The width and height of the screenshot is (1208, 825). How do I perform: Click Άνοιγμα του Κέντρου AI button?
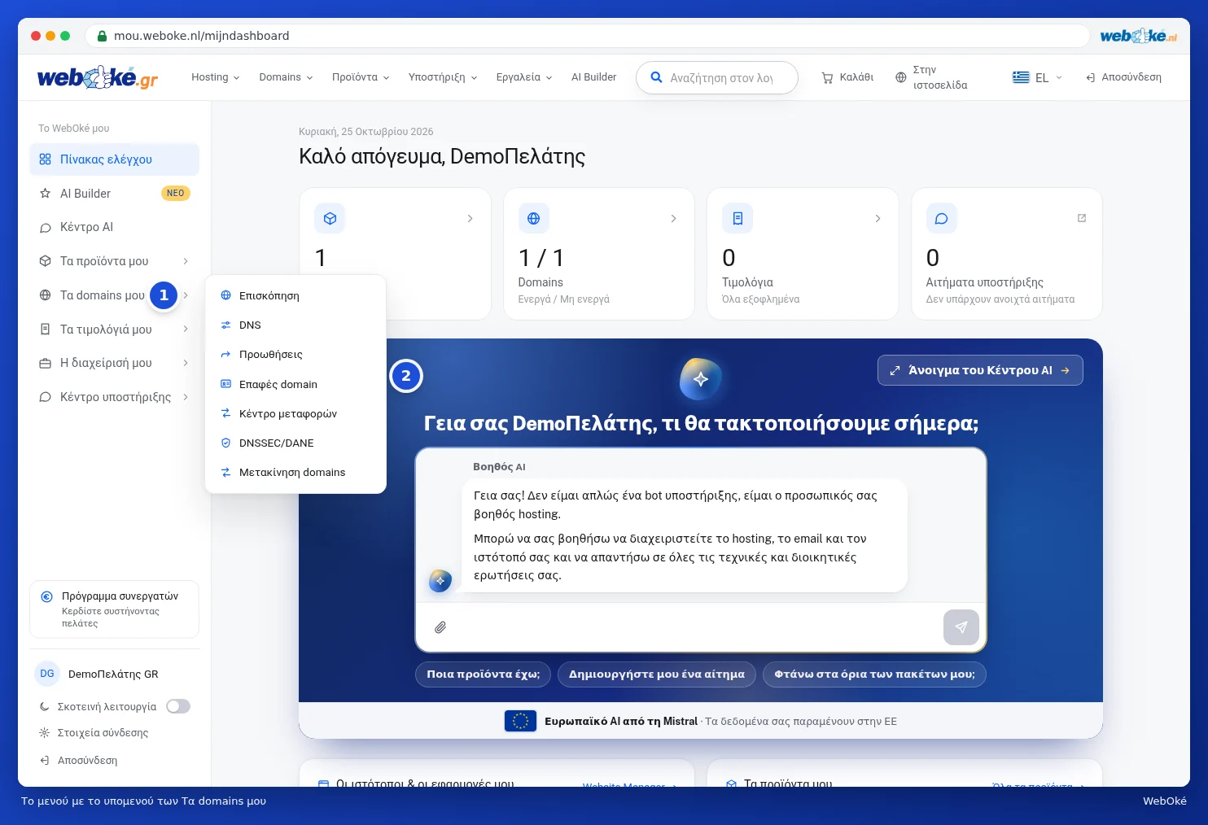pos(980,370)
